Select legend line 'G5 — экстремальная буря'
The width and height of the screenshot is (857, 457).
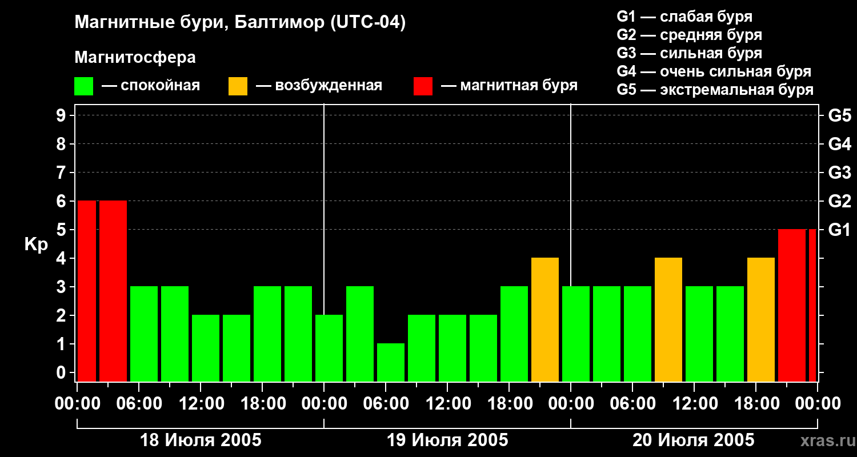(715, 90)
